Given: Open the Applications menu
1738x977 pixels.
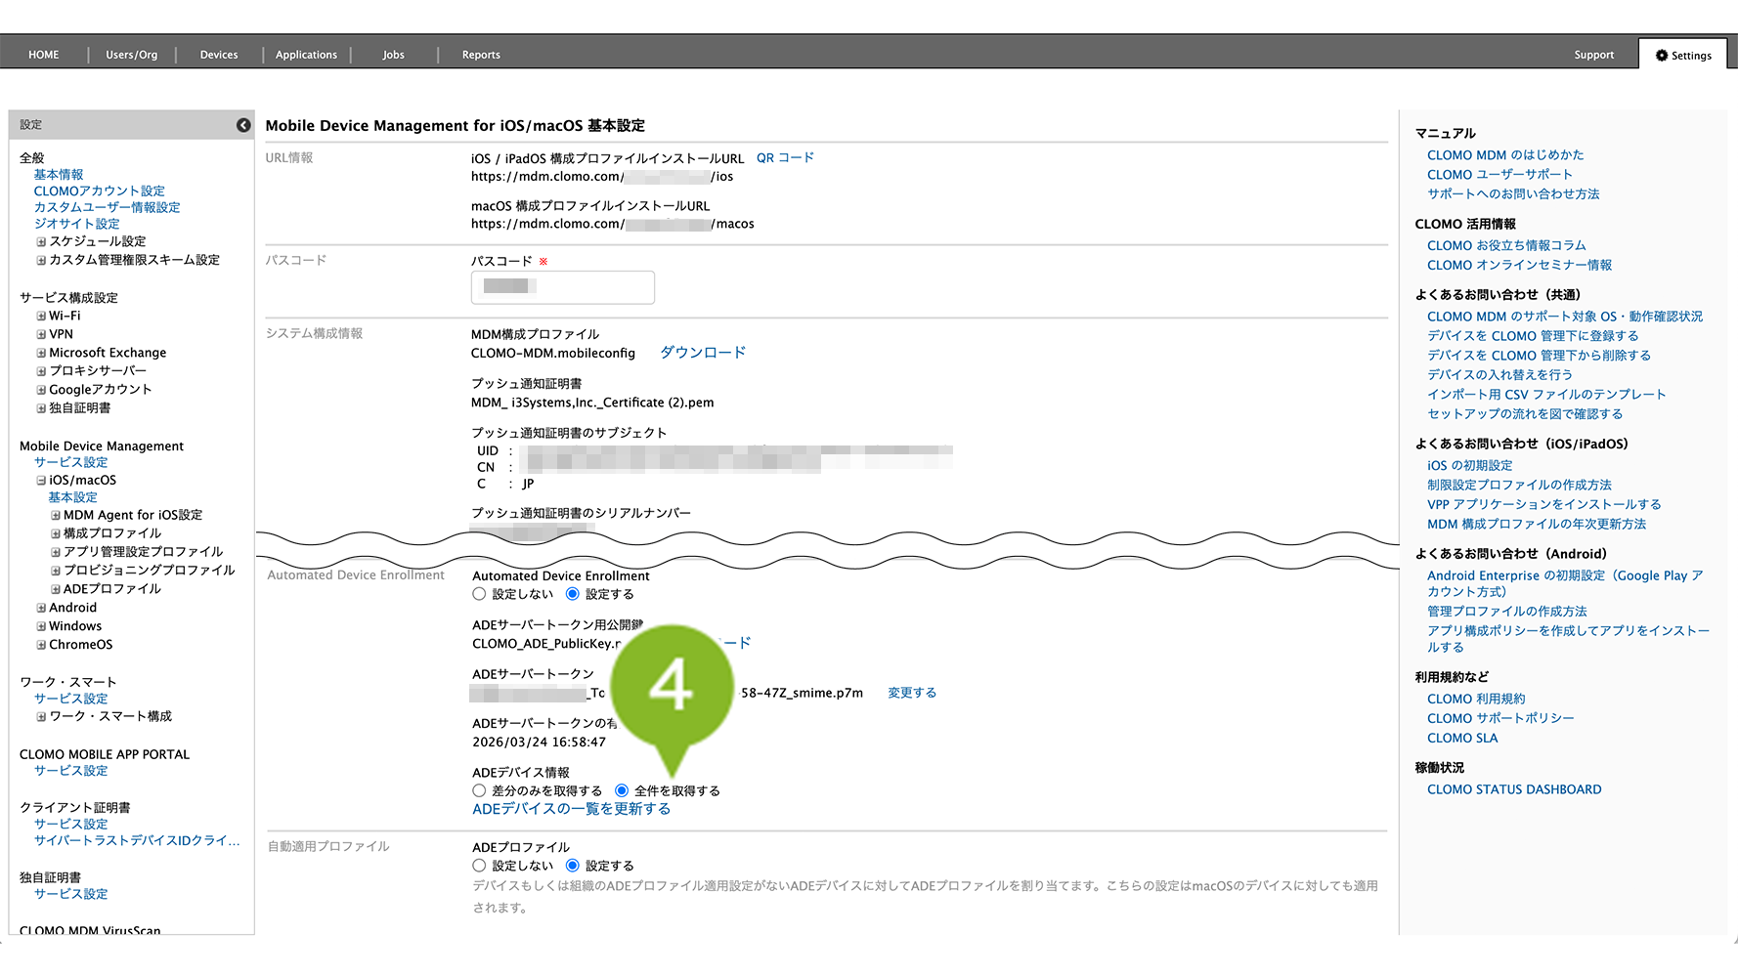Looking at the screenshot, I should click(x=306, y=55).
